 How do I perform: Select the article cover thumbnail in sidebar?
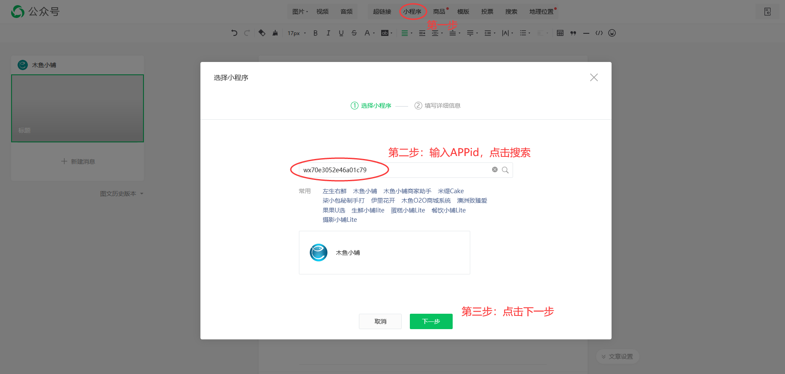point(78,108)
